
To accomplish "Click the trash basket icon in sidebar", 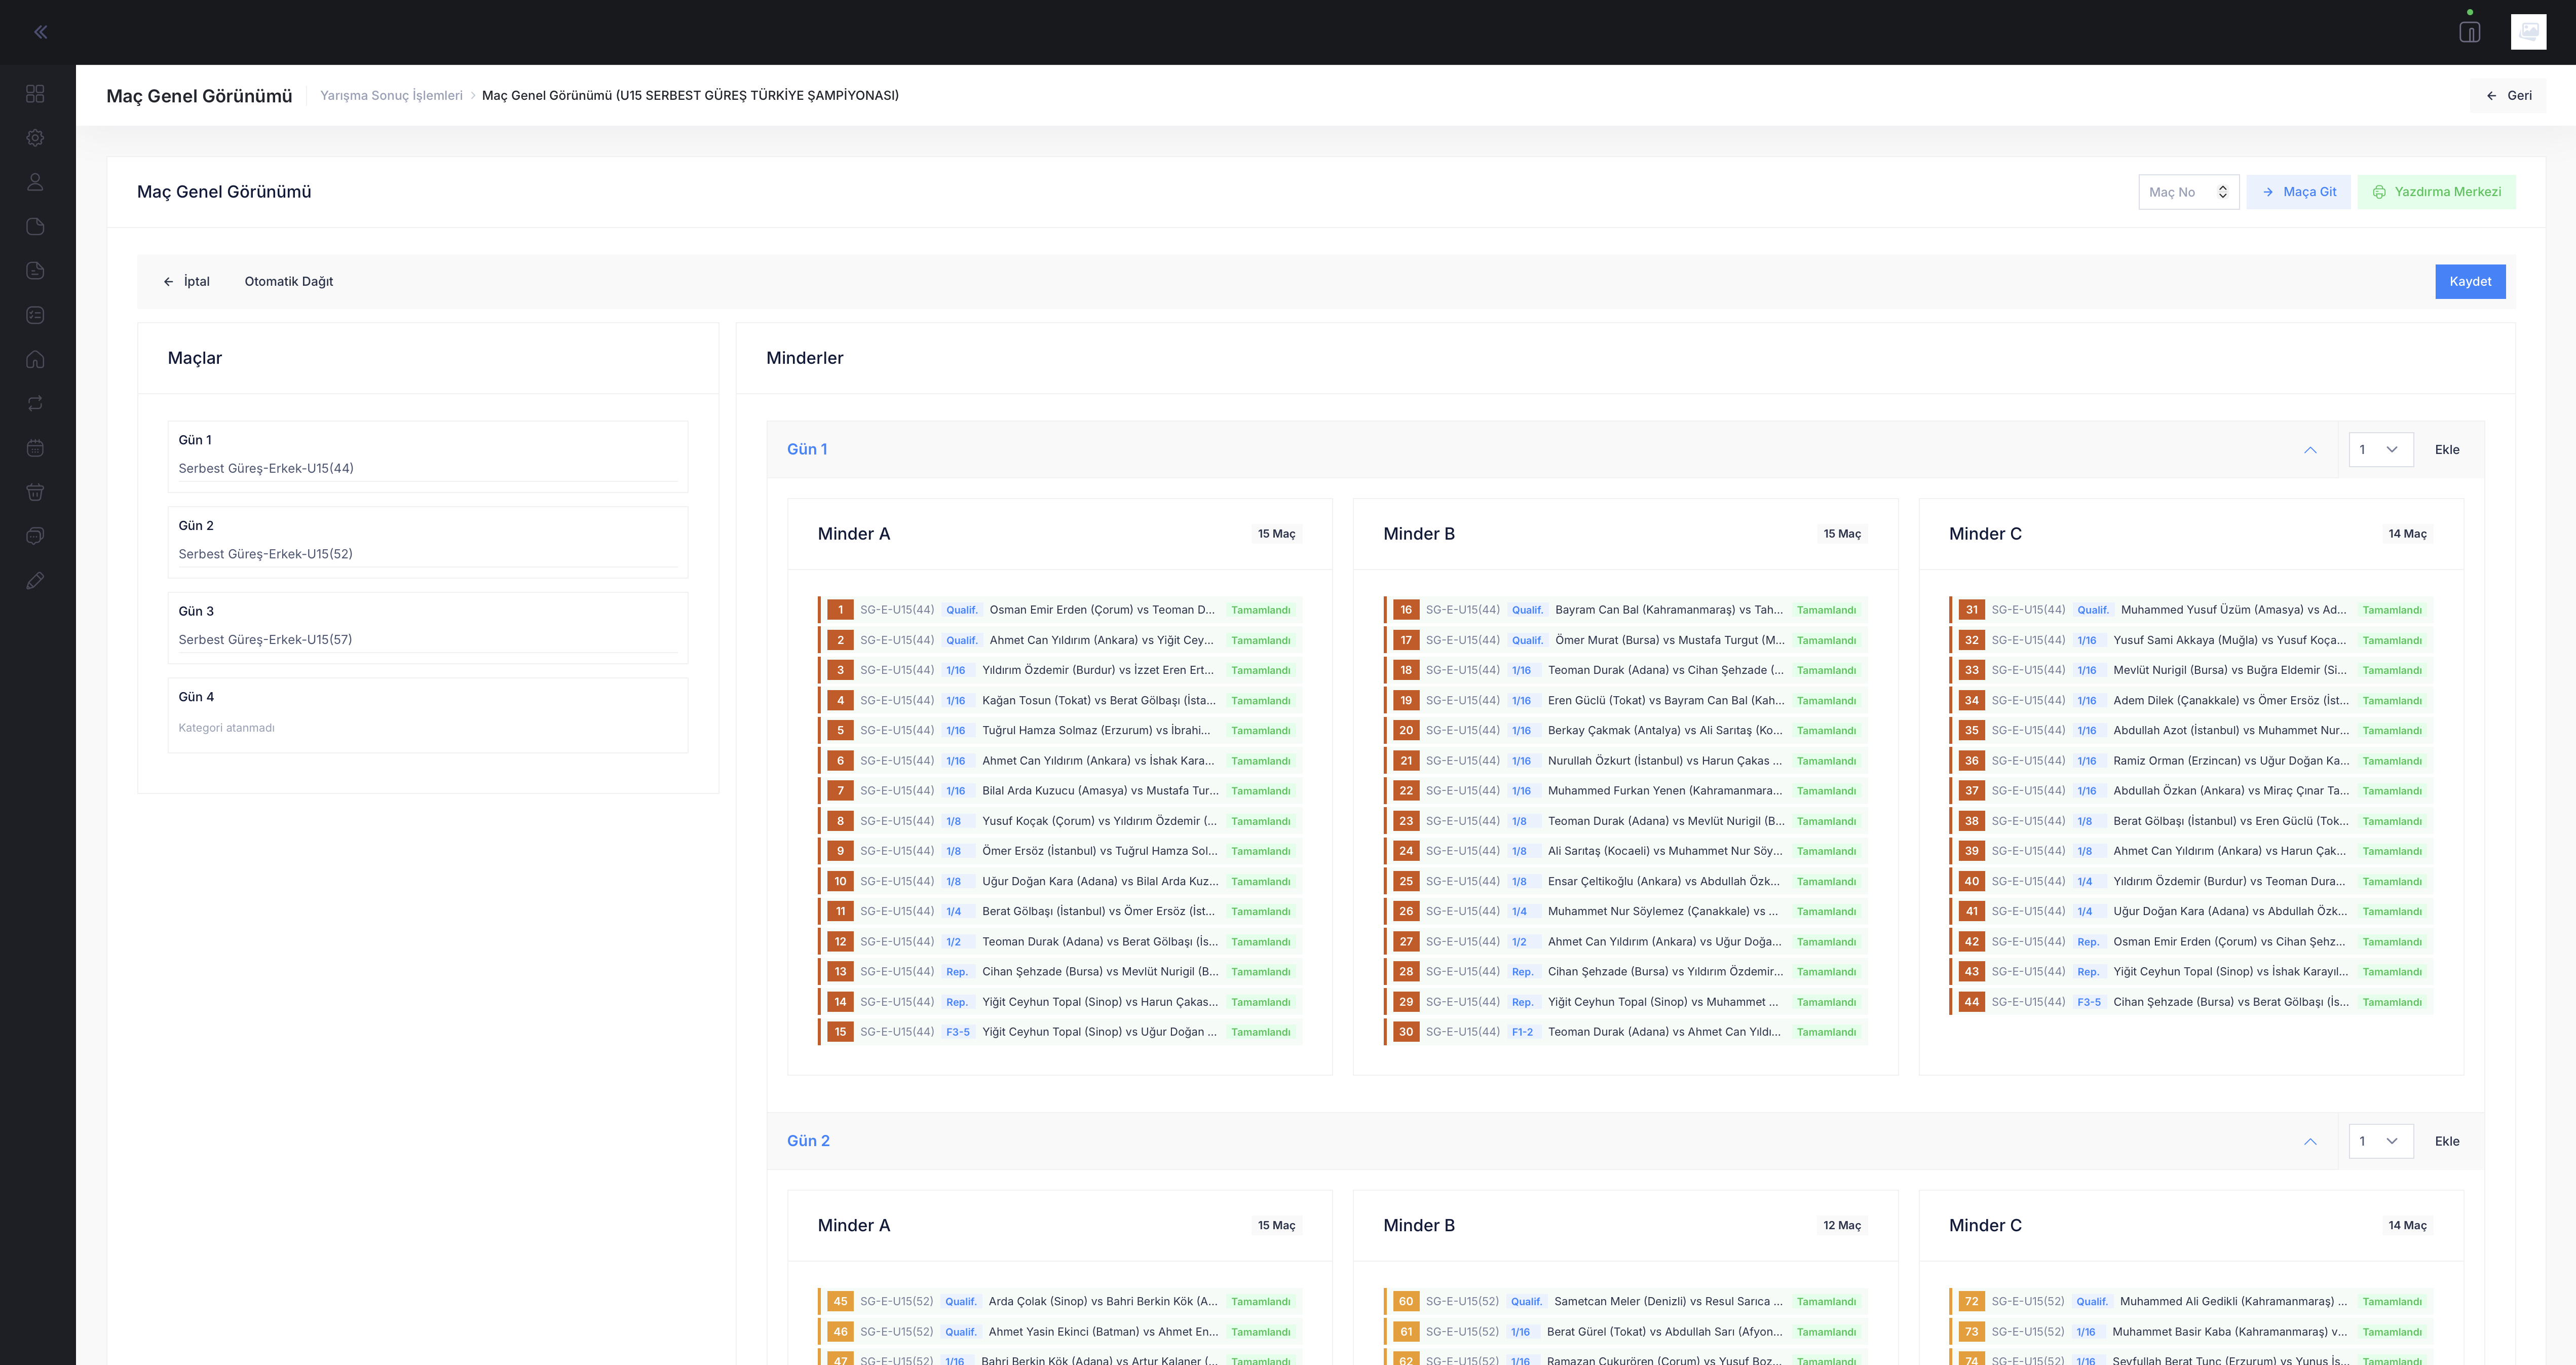I will 35,492.
